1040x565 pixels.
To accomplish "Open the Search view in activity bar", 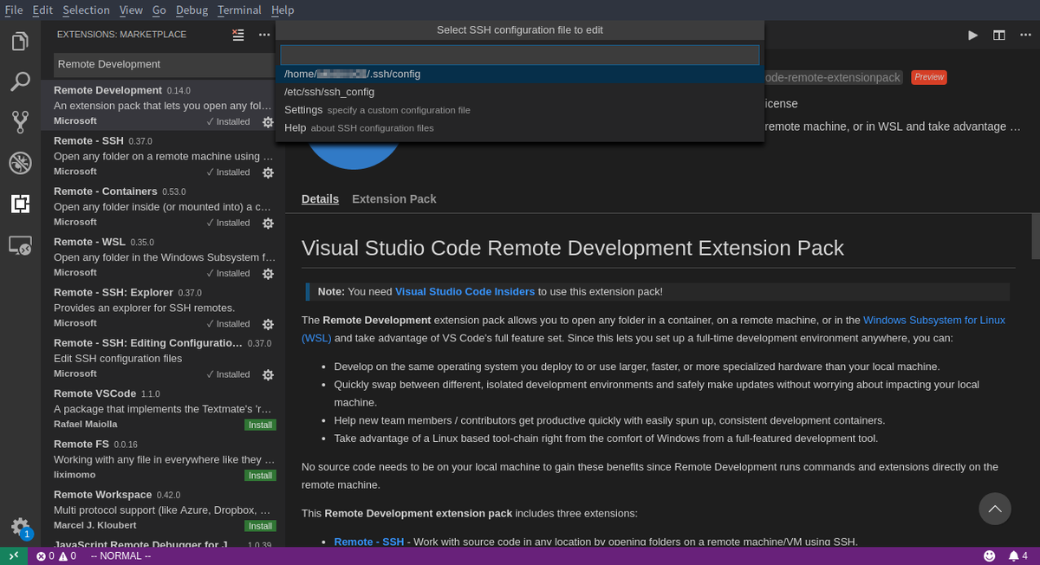I will [20, 81].
